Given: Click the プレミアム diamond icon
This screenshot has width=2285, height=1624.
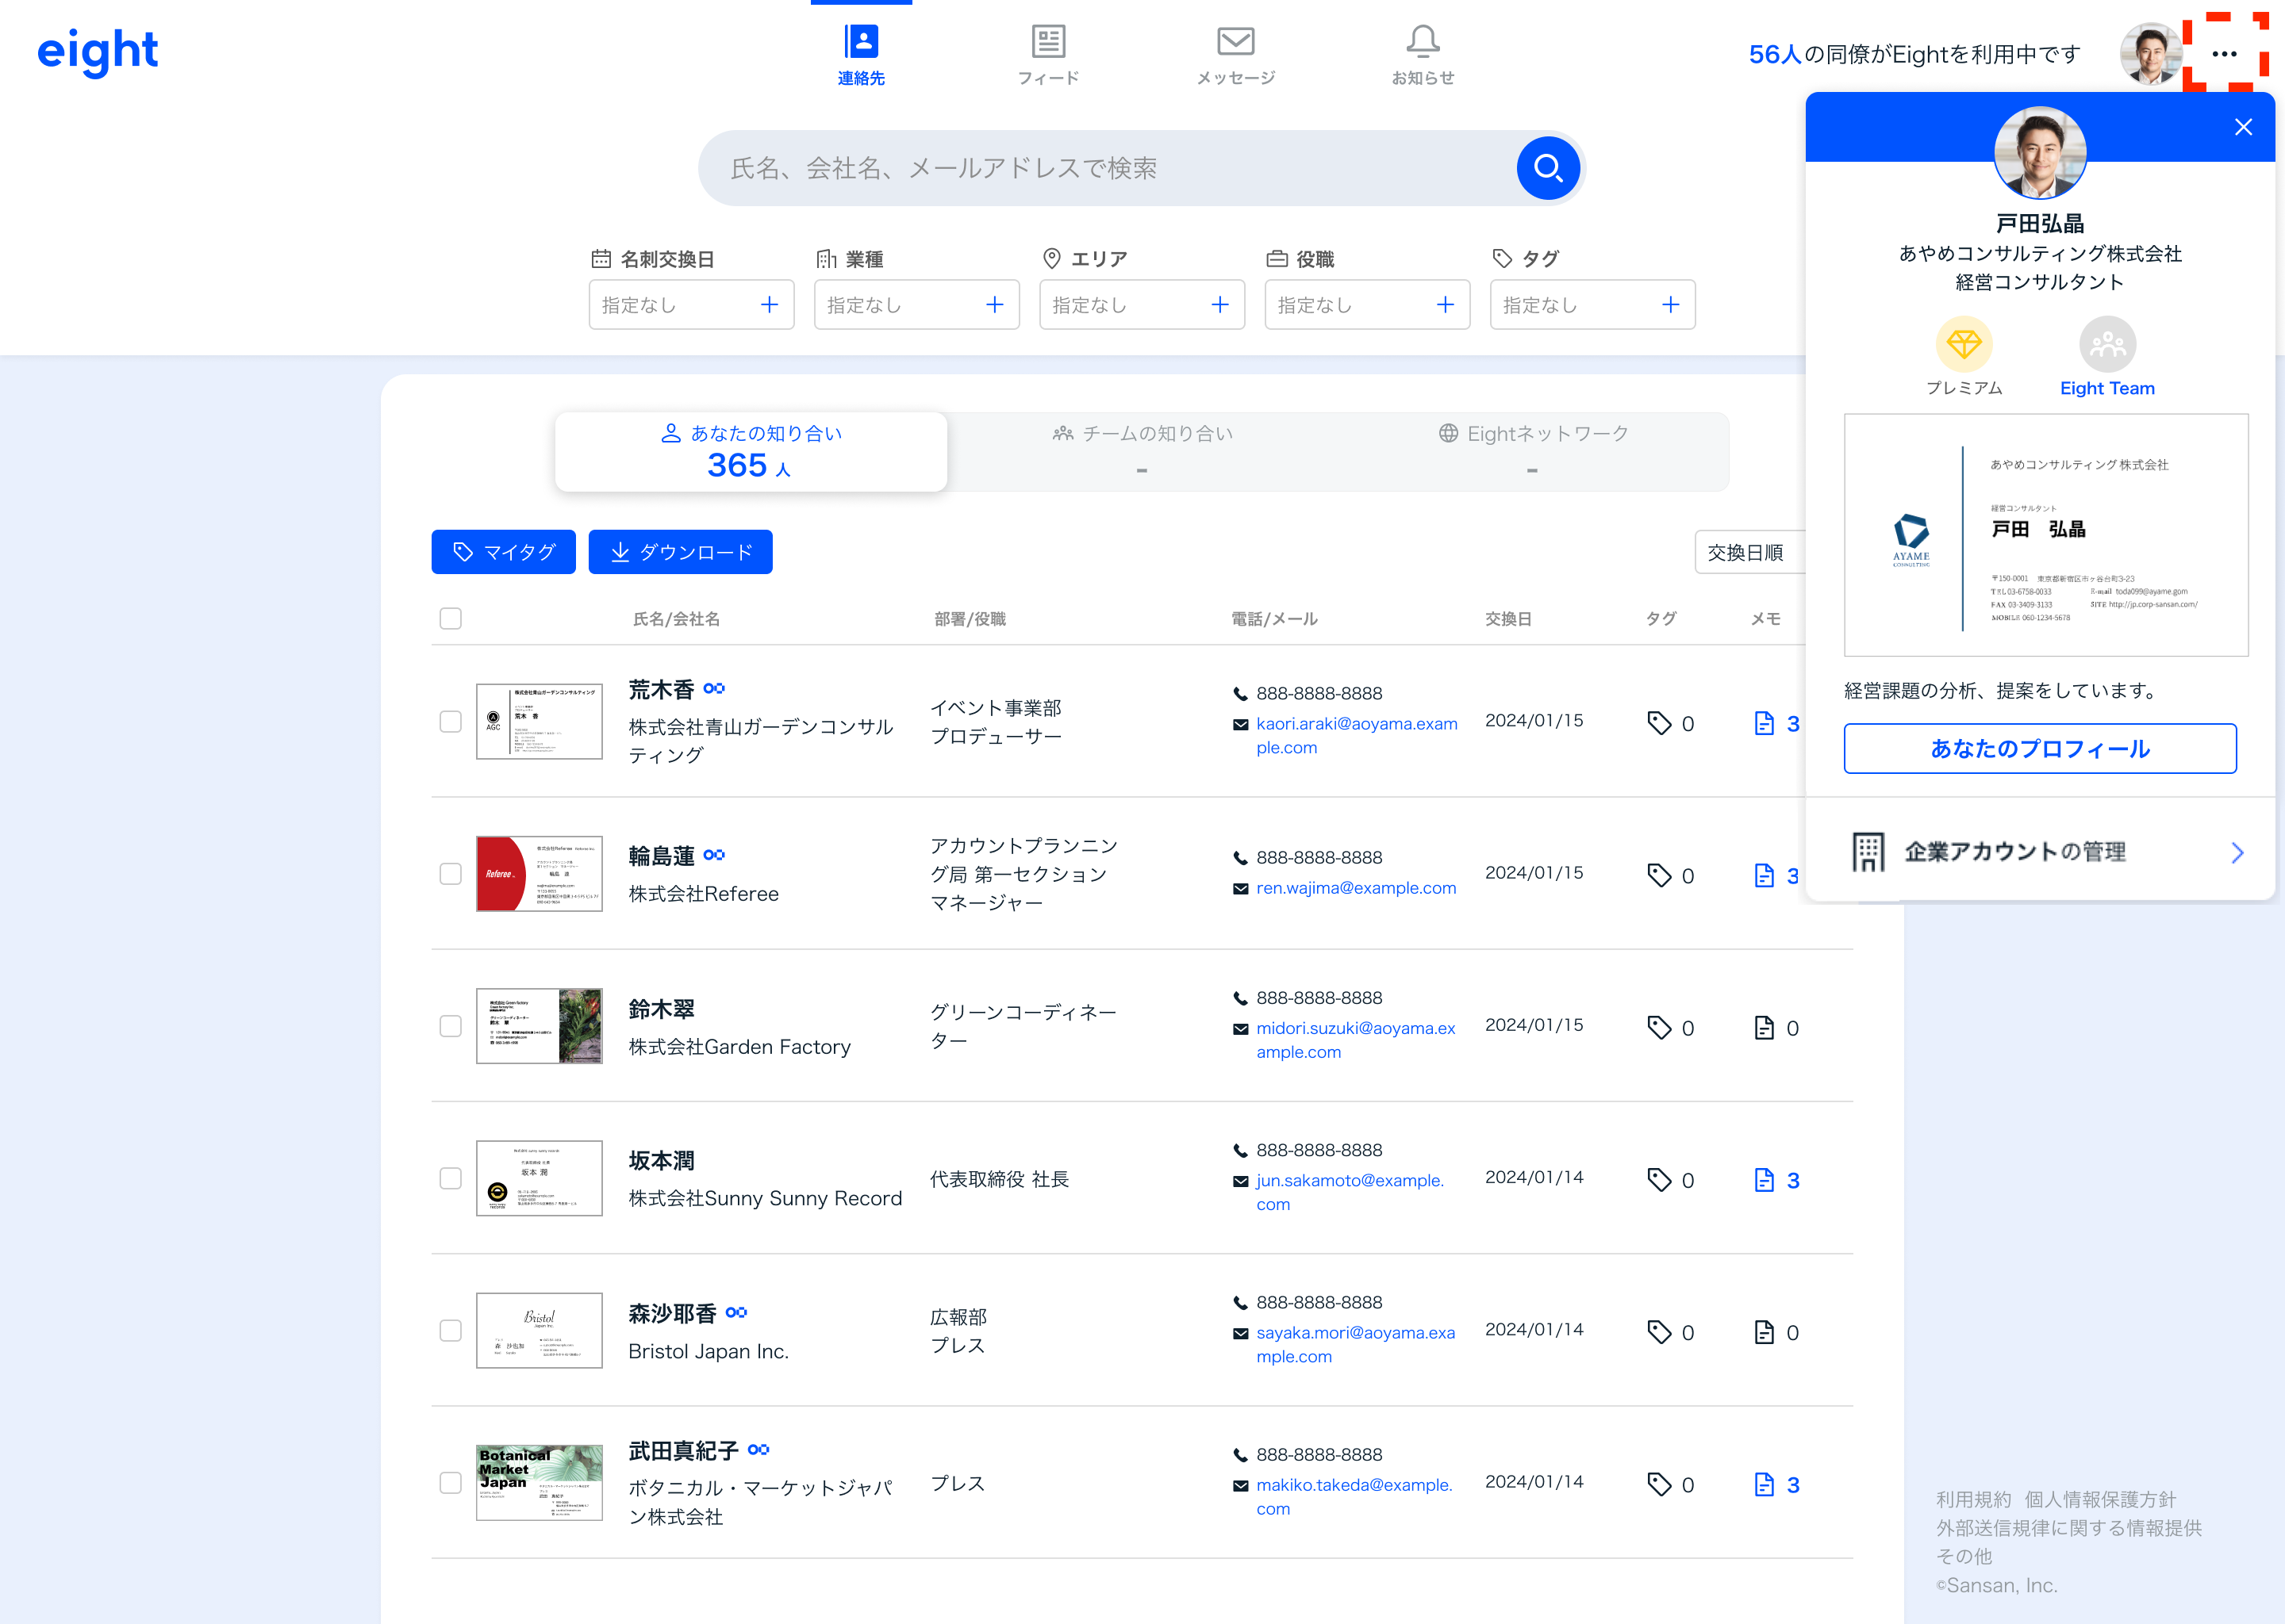Looking at the screenshot, I should [1963, 345].
